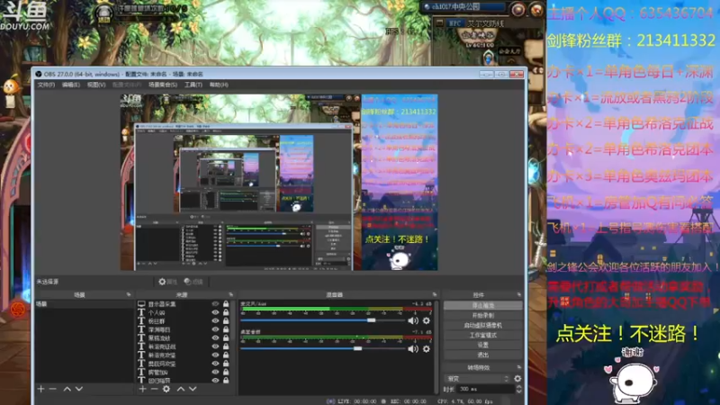Open the 视图(V) menu
The height and width of the screenshot is (405, 720).
tap(96, 85)
